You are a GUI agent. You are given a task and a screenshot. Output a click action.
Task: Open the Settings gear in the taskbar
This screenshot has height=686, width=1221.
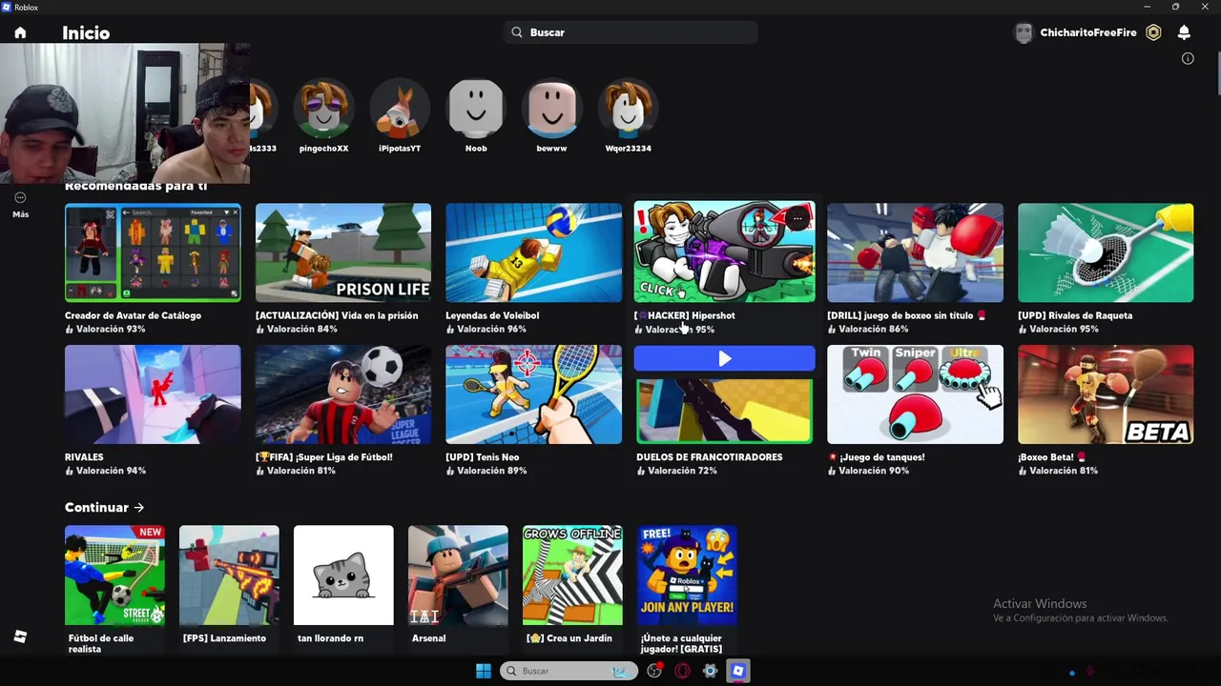[710, 671]
